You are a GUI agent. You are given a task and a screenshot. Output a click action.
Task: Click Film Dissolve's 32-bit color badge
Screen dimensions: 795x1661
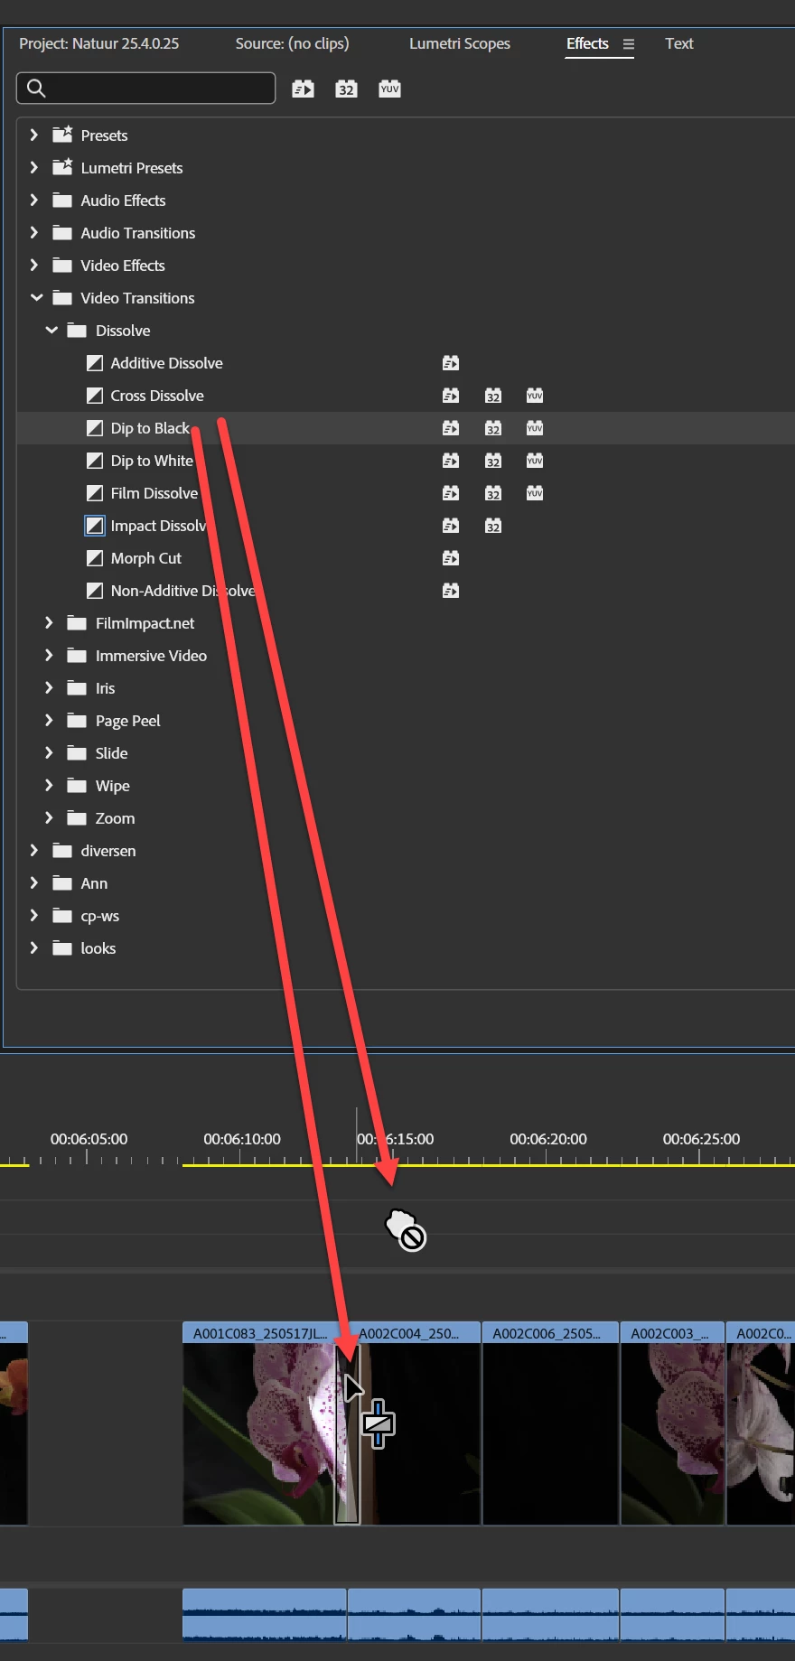click(x=493, y=493)
